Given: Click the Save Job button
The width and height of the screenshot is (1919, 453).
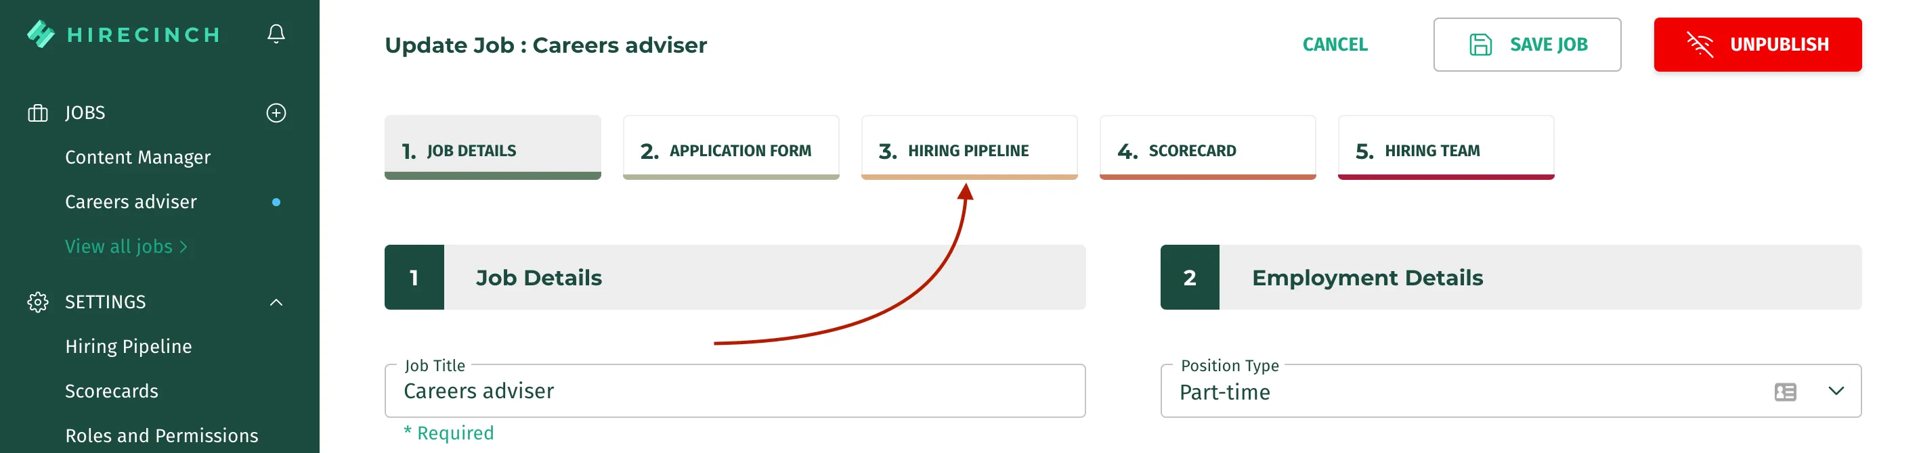Looking at the screenshot, I should pos(1527,45).
